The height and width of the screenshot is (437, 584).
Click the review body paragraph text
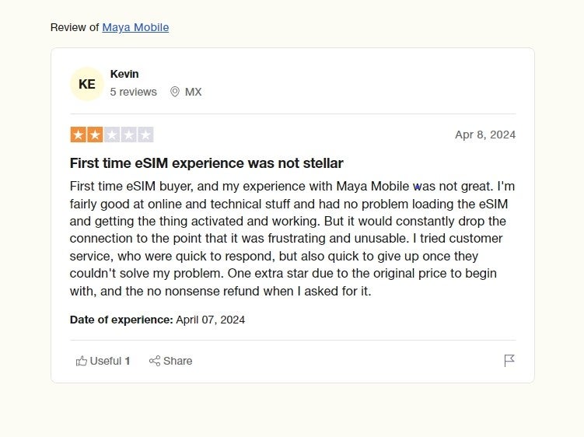coord(292,239)
